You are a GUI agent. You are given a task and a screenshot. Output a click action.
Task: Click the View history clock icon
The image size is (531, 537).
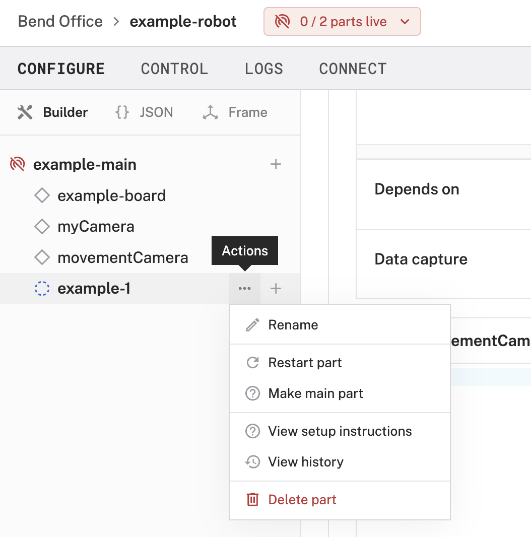[252, 461]
